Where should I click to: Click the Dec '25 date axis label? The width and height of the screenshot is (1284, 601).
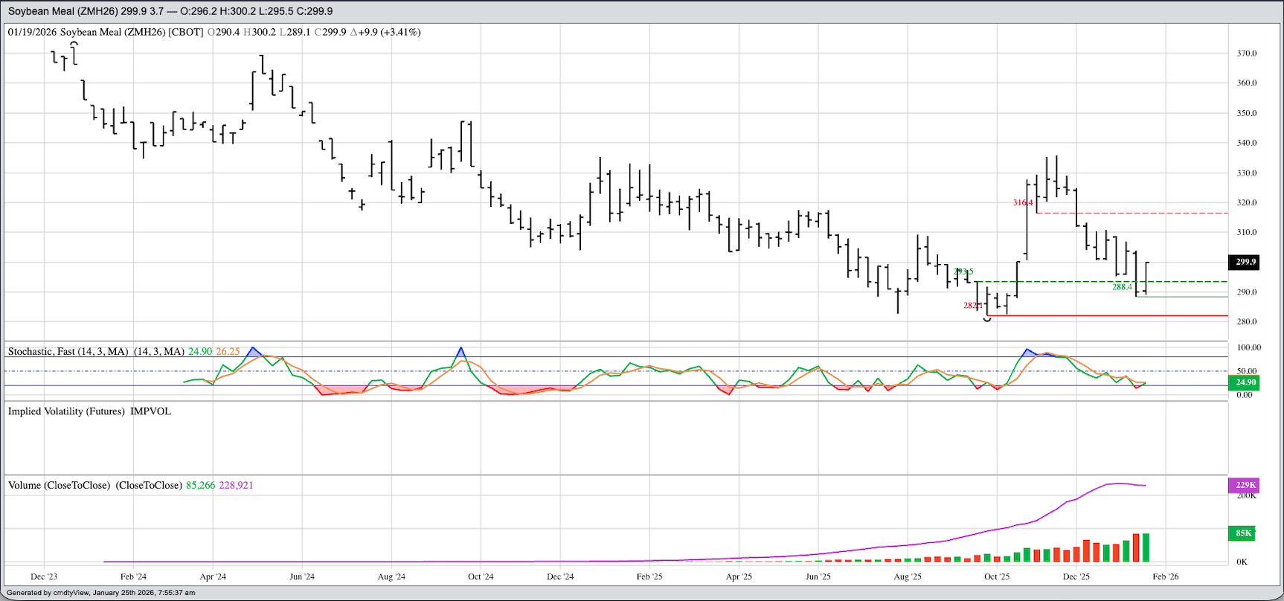[x=1076, y=576]
